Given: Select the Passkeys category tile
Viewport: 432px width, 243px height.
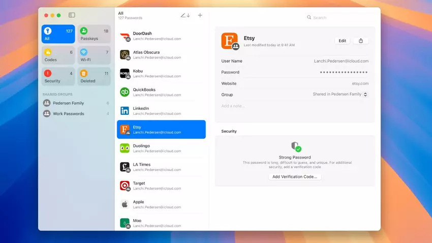Looking at the screenshot, I should (x=94, y=34).
